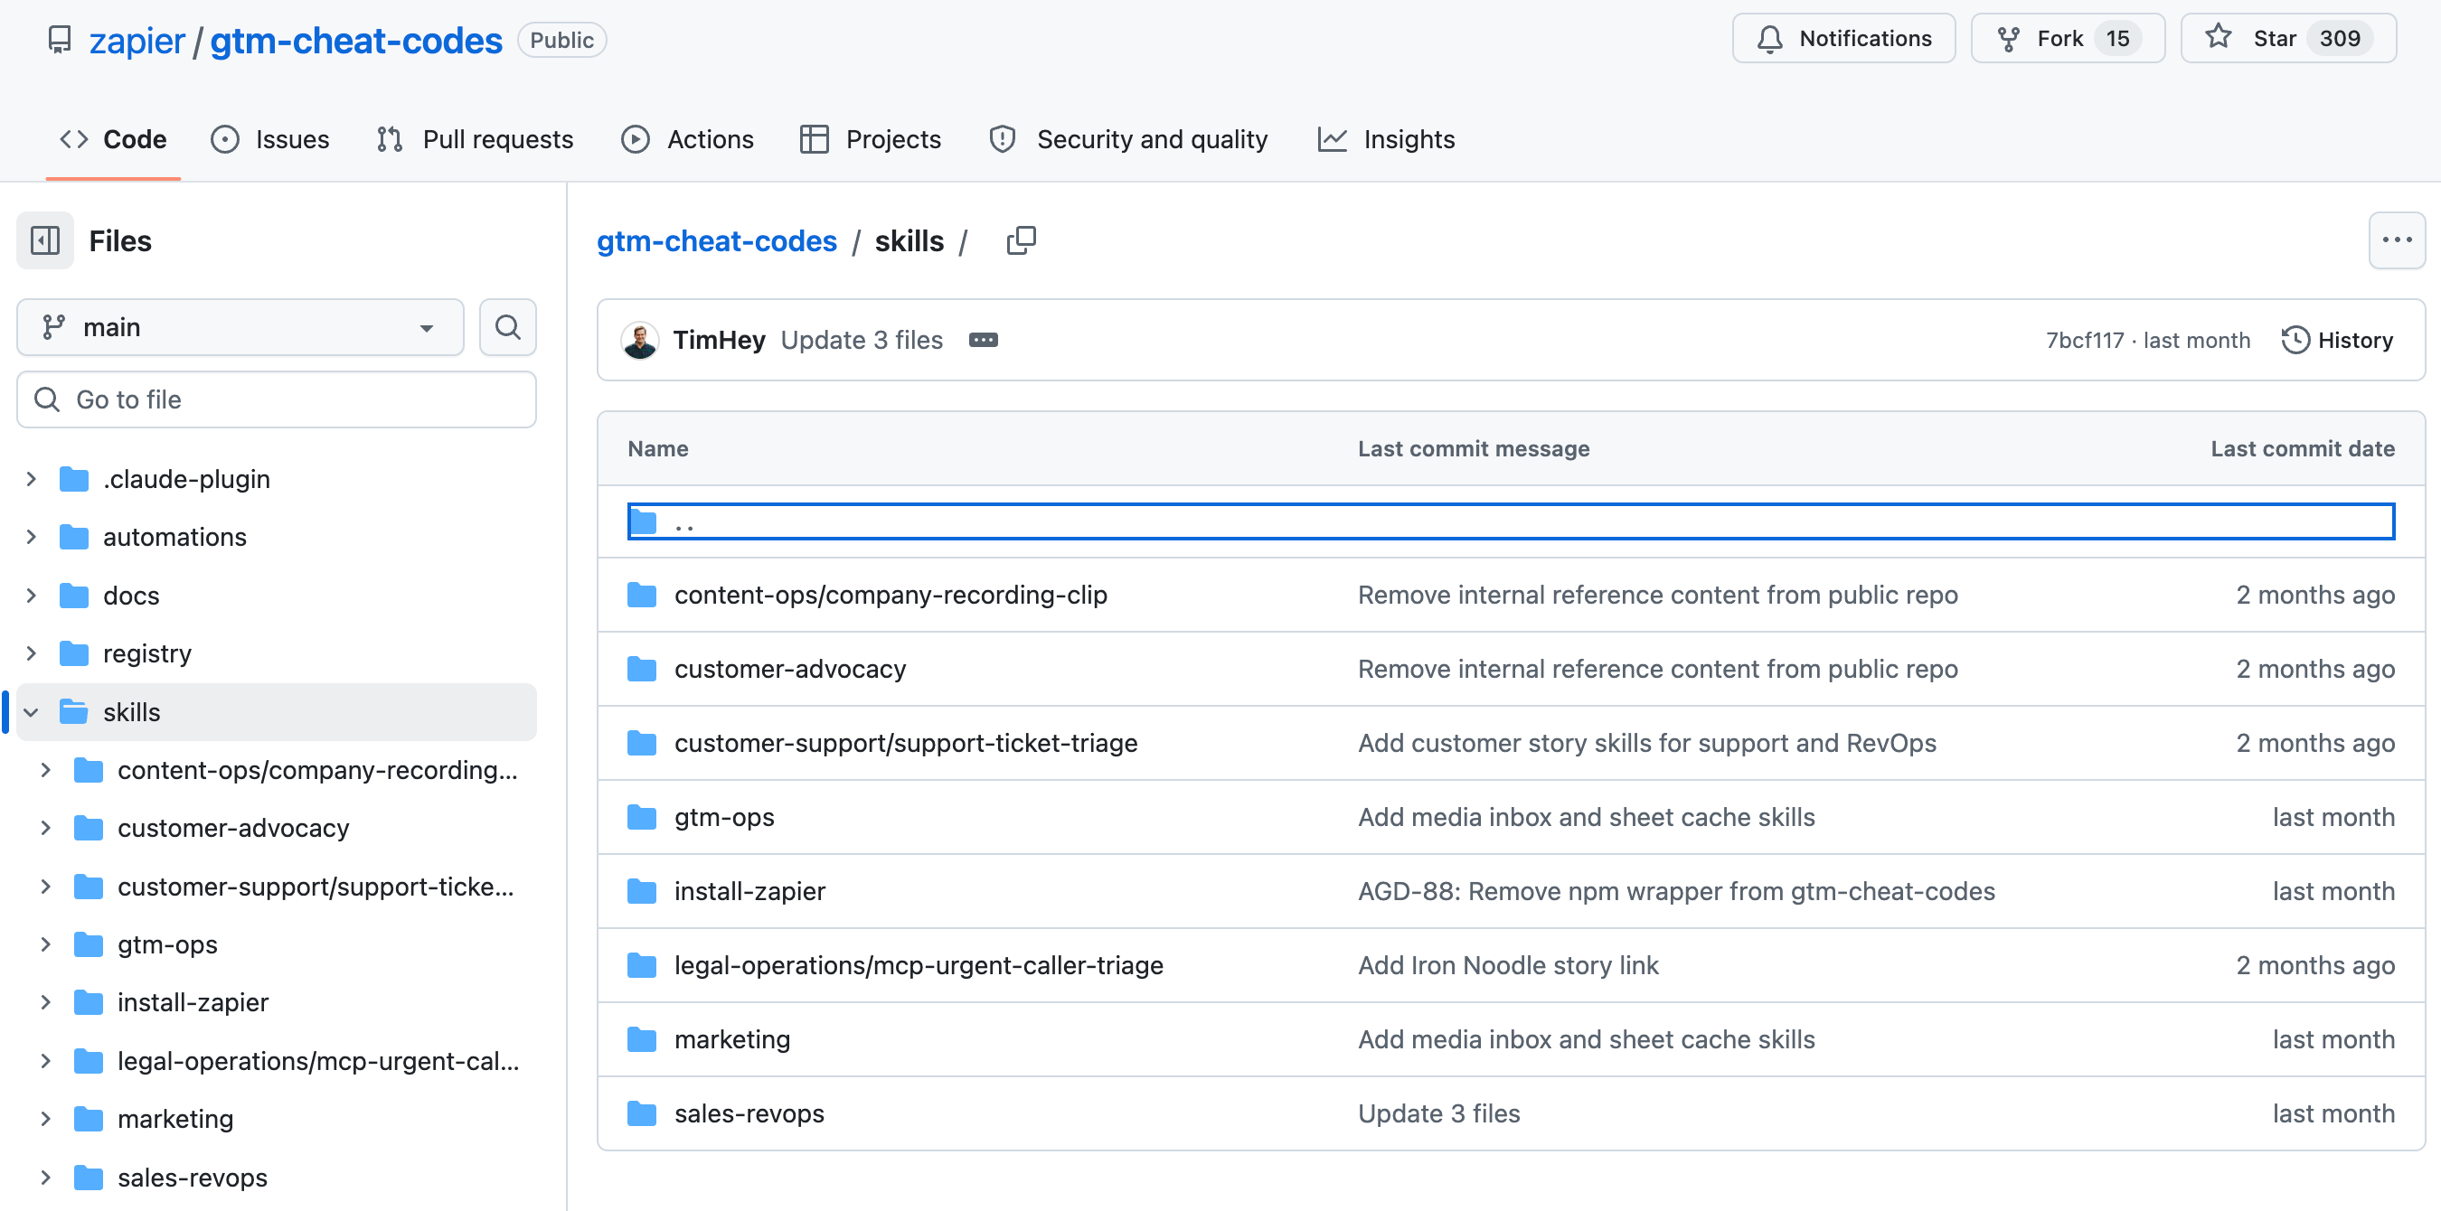2441x1211 pixels.
Task: Click the parent directory folder icon
Action: click(644, 522)
